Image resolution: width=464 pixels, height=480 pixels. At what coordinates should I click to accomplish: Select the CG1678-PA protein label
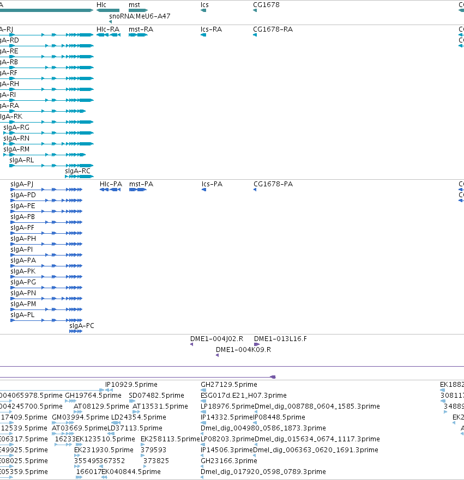click(273, 184)
